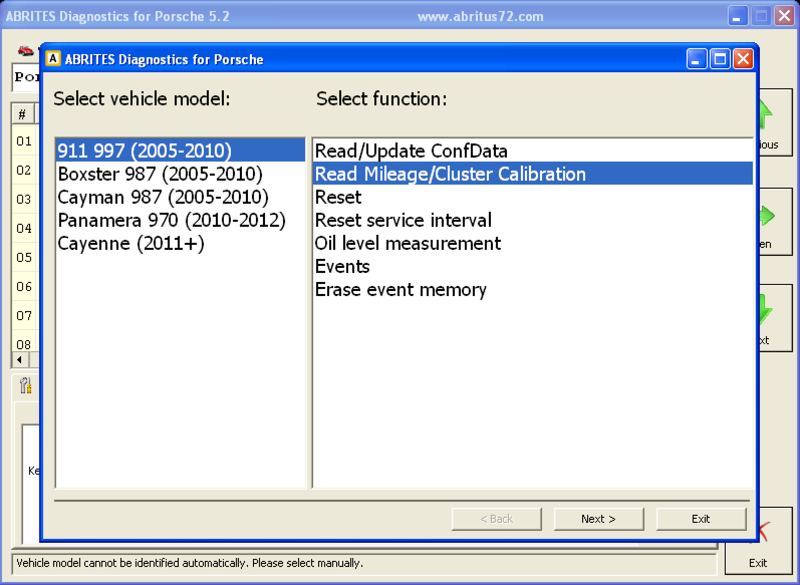Click the tools icon in main window
Image resolution: width=800 pixels, height=585 pixels.
pyautogui.click(x=25, y=385)
